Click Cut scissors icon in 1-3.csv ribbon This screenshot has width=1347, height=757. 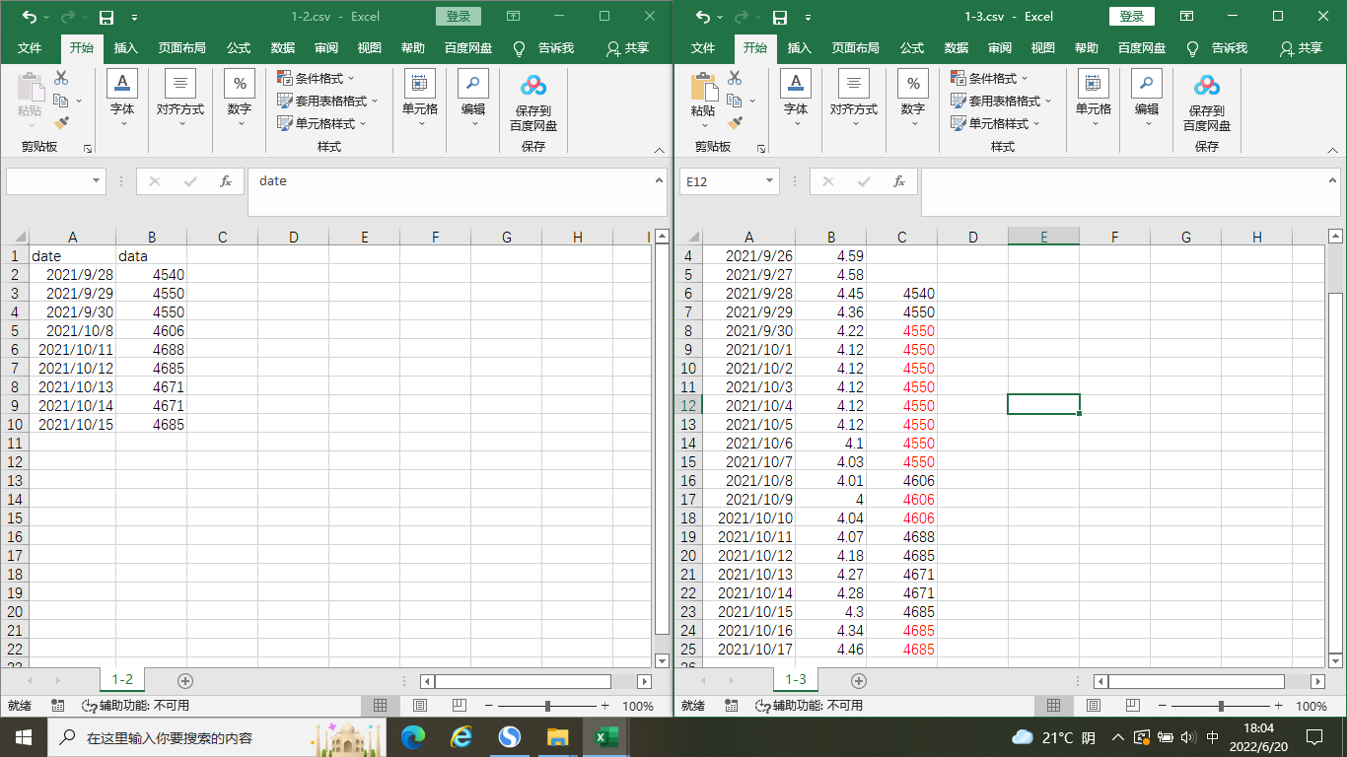coord(735,78)
